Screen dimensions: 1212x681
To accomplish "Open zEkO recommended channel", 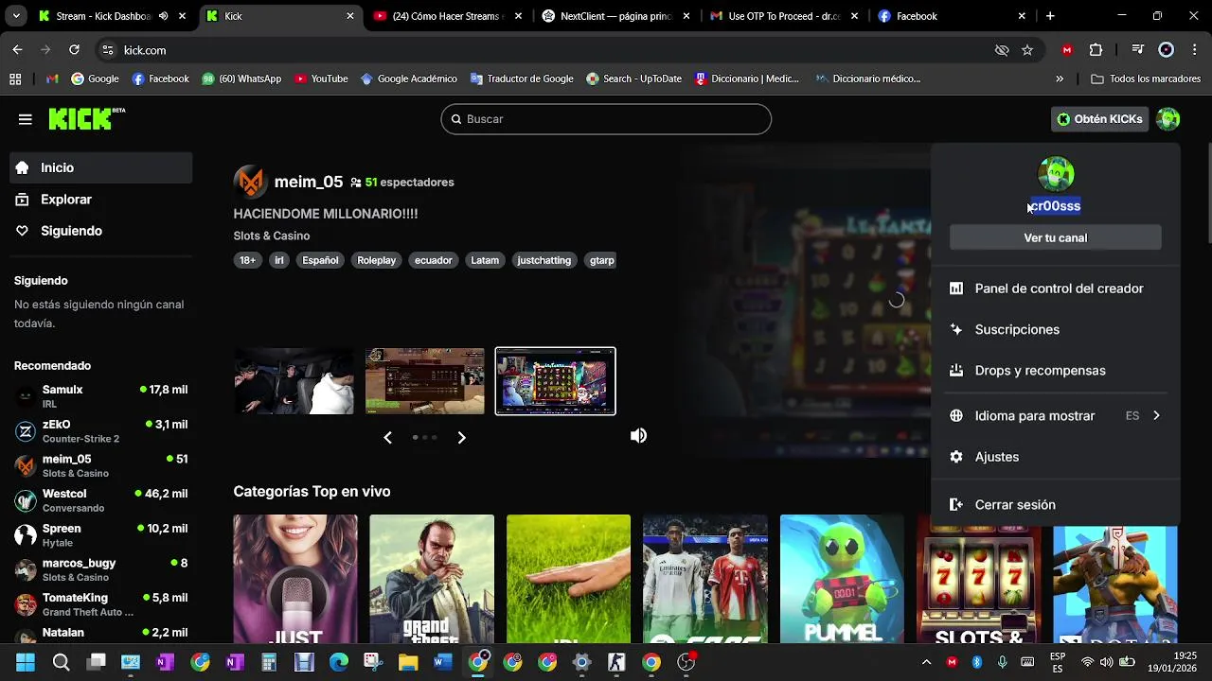I will point(101,431).
